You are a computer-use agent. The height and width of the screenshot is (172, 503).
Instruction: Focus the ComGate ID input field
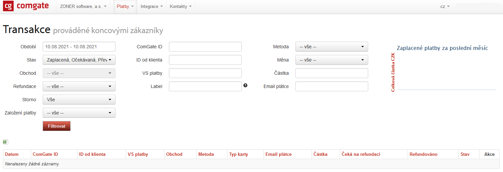point(205,47)
